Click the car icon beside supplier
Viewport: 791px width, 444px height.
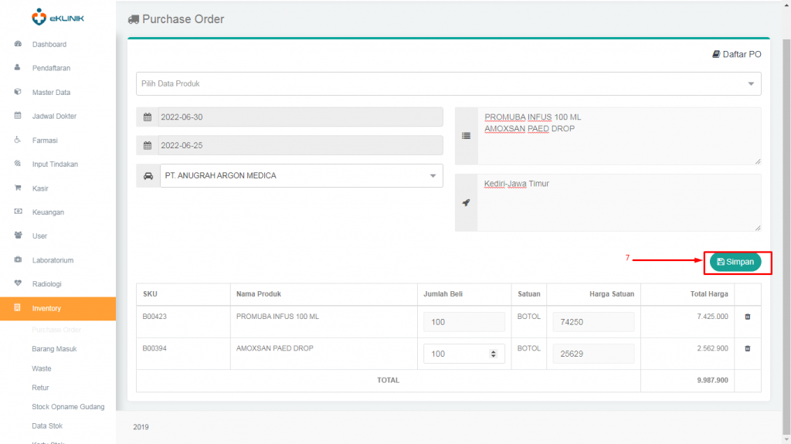click(148, 175)
